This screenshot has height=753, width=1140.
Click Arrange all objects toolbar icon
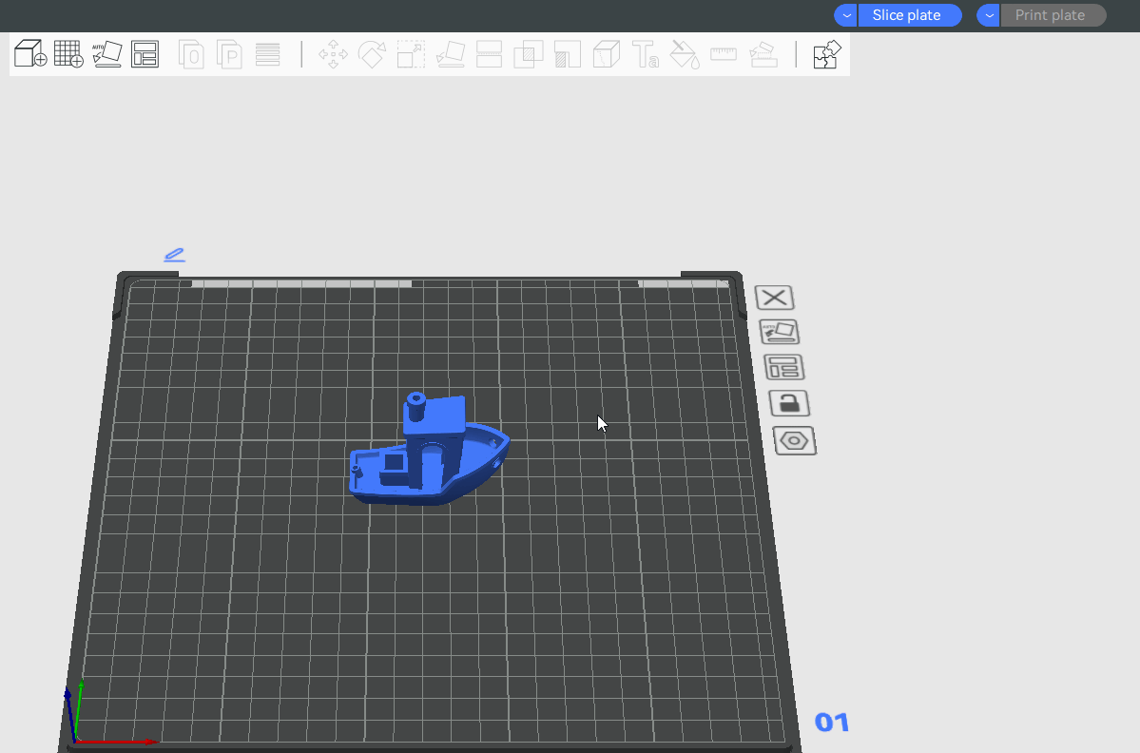click(145, 54)
